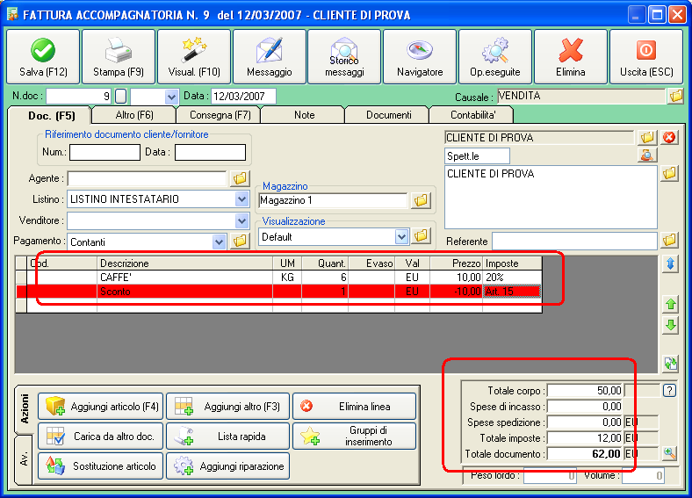Browse Causale folder icon
The width and height of the screenshot is (692, 498).
(675, 96)
